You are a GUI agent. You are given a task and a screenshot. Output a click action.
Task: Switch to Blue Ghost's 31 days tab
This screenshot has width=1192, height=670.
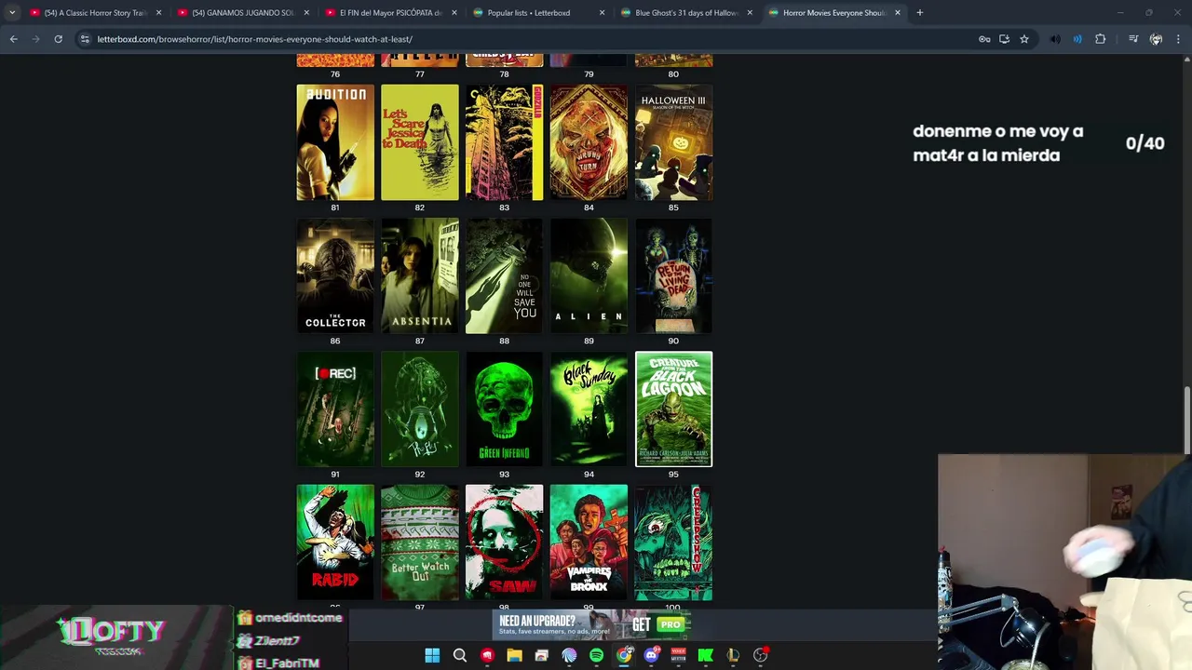[x=685, y=13]
